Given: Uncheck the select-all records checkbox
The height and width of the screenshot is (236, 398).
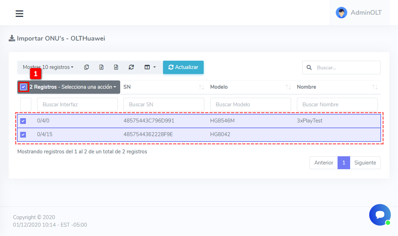Looking at the screenshot, I should (23, 87).
